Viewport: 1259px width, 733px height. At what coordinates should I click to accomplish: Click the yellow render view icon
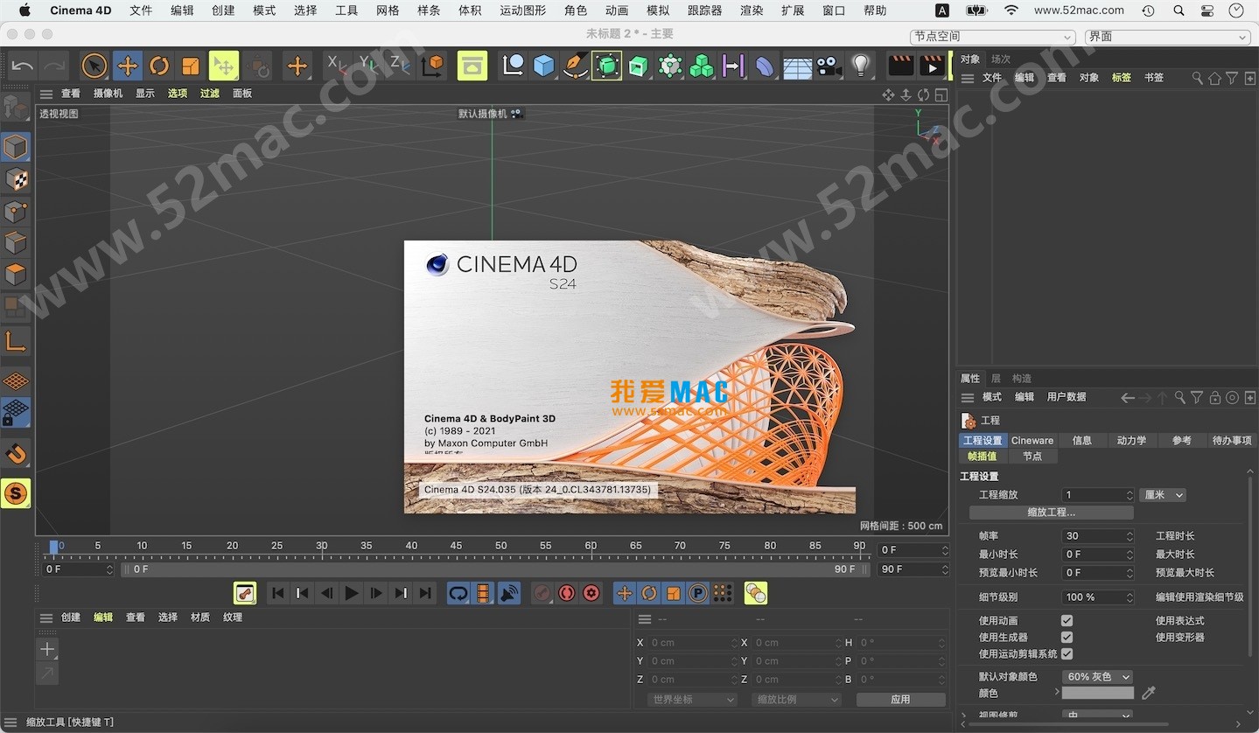(472, 66)
